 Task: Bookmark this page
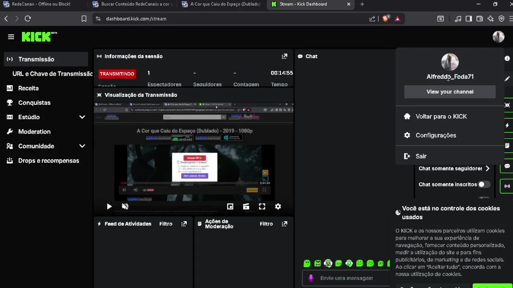[84, 18]
